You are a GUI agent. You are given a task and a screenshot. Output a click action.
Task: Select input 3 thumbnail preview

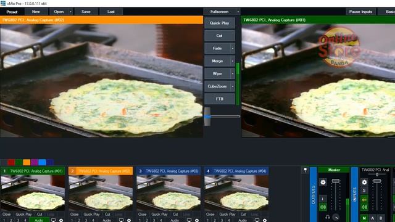click(x=168, y=193)
